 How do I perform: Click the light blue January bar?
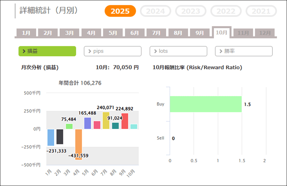pos(51,137)
